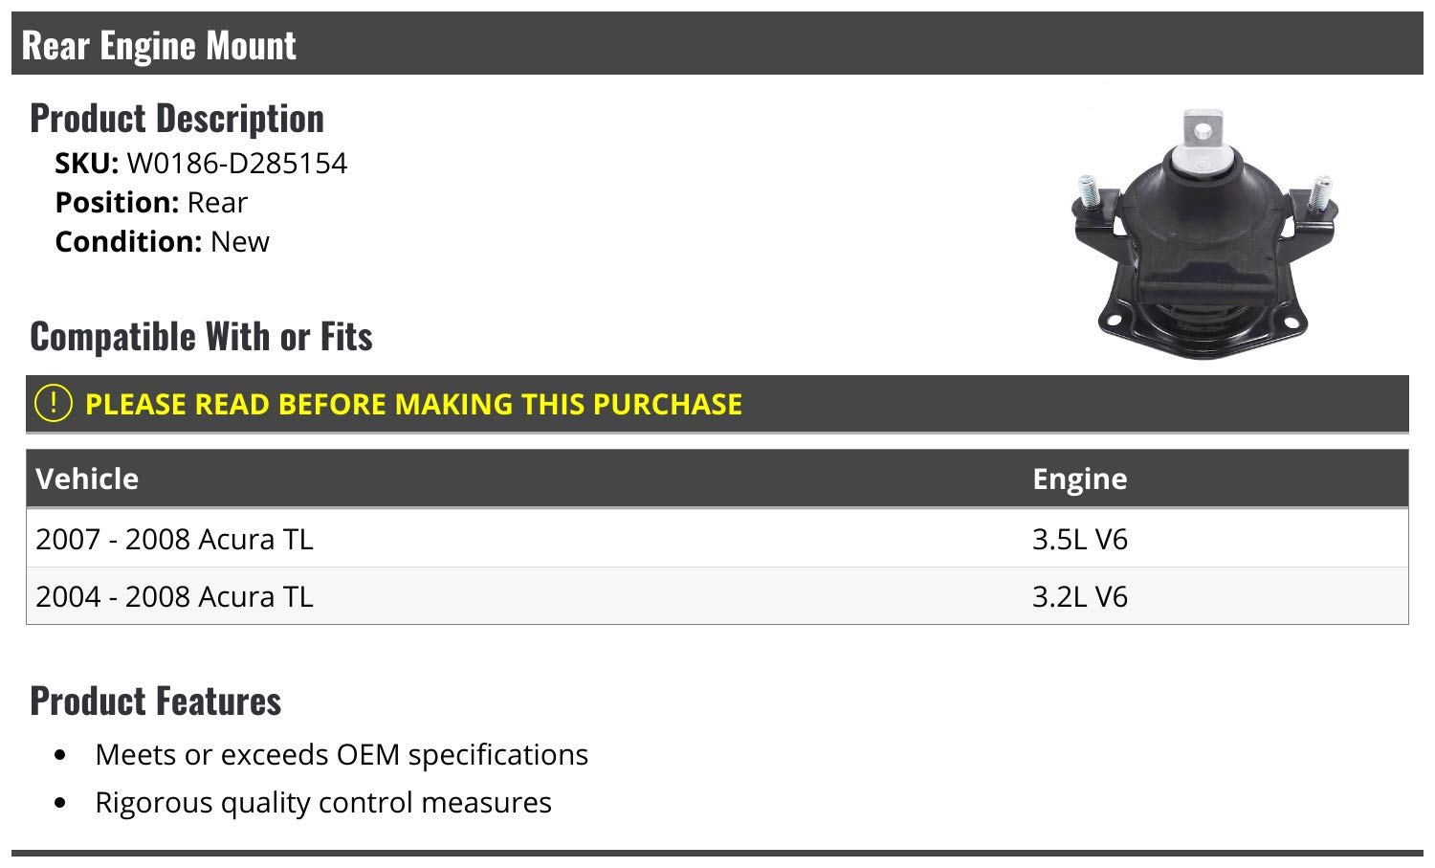Select the SKU value W0186-D285154

click(236, 164)
